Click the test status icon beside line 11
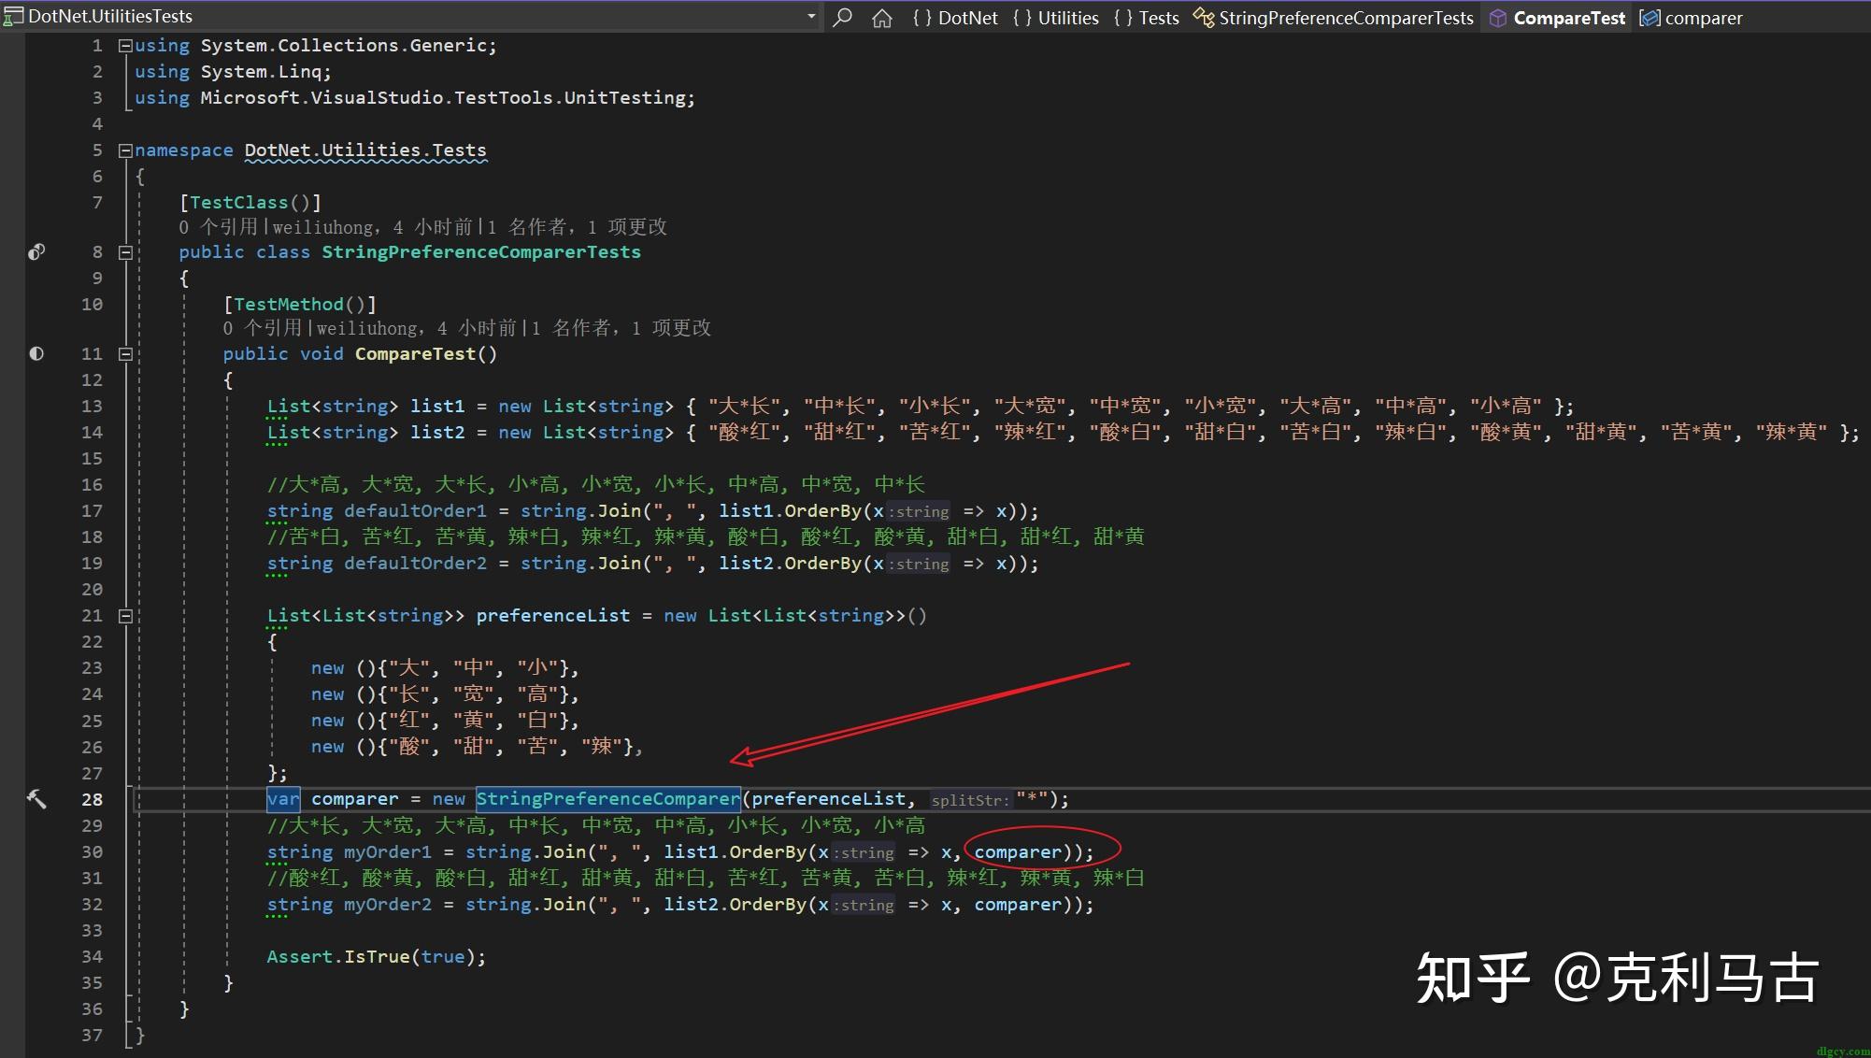Image resolution: width=1871 pixels, height=1058 pixels. 36,353
